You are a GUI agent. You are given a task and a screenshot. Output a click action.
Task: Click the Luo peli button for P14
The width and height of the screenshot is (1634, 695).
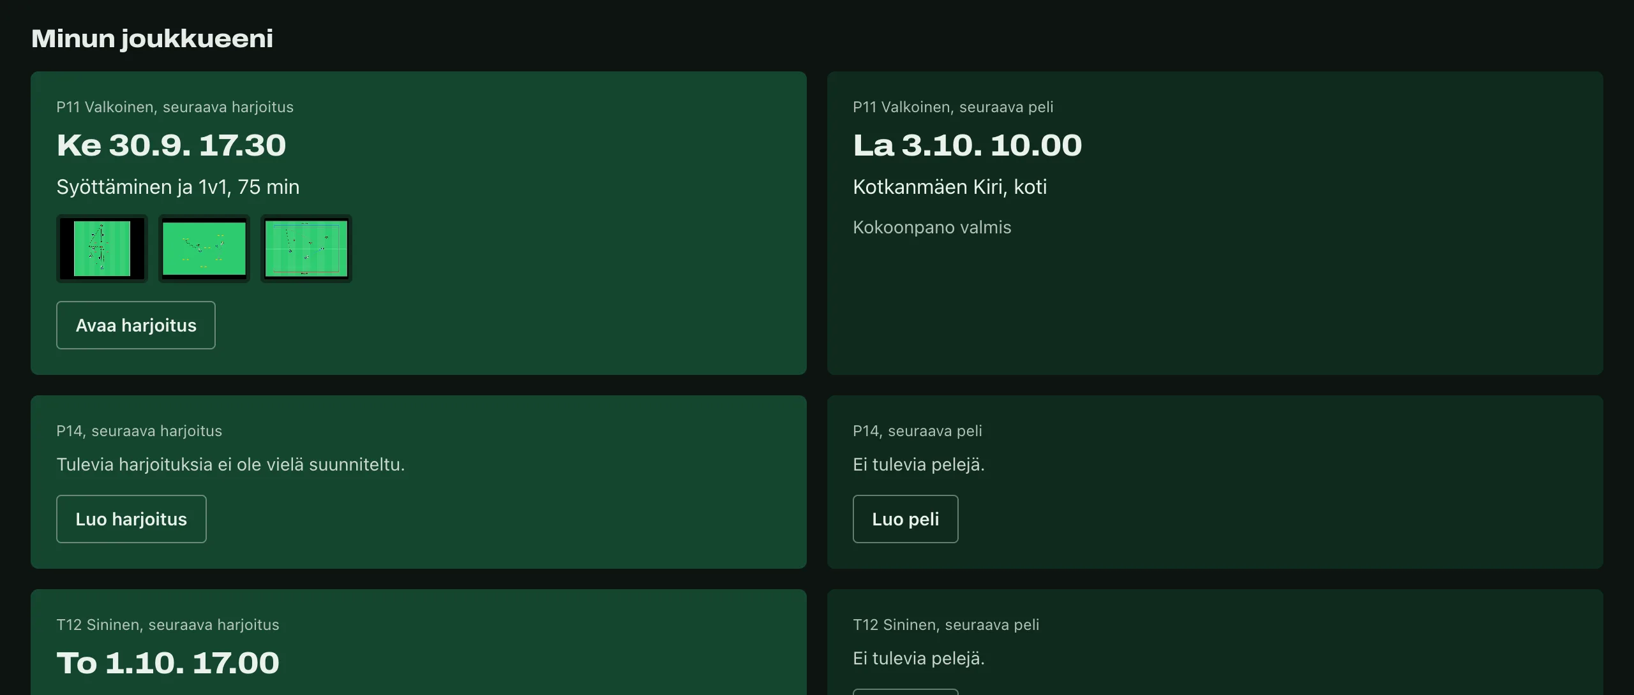906,519
